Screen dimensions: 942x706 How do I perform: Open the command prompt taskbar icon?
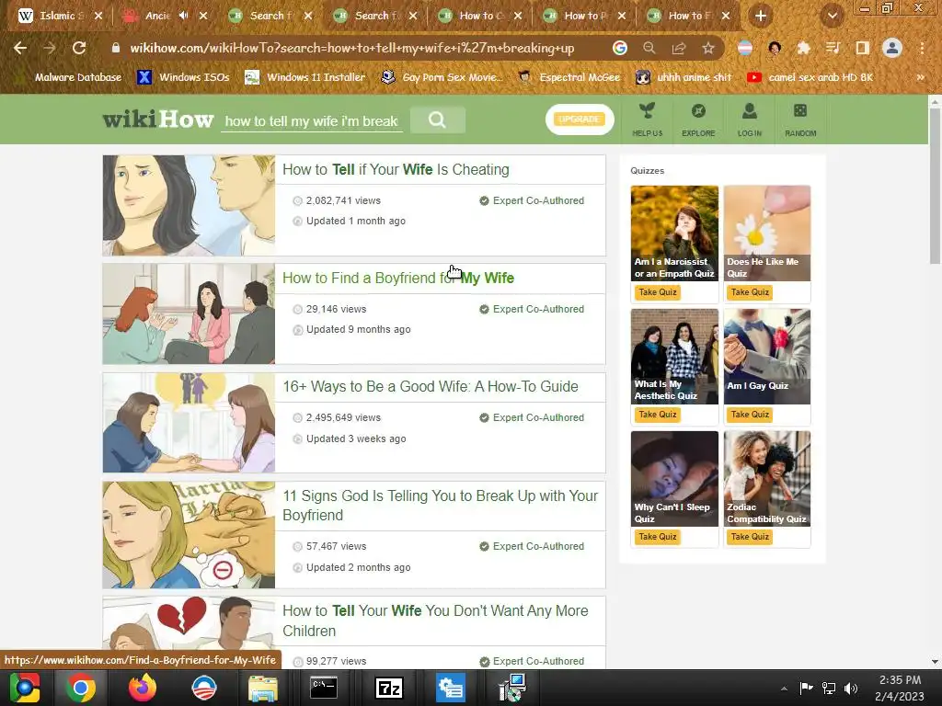coord(324,688)
